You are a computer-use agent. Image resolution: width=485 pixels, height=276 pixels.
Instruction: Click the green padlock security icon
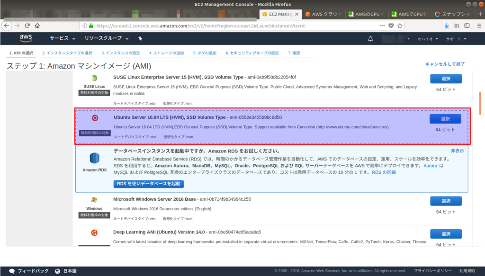(x=91, y=26)
